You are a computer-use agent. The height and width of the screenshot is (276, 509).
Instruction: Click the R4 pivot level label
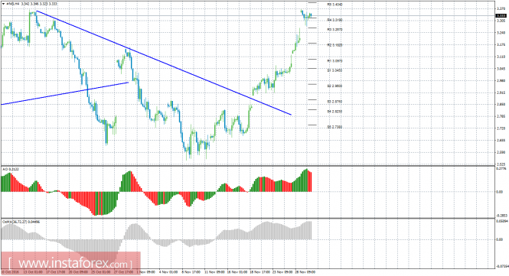tap(334, 20)
